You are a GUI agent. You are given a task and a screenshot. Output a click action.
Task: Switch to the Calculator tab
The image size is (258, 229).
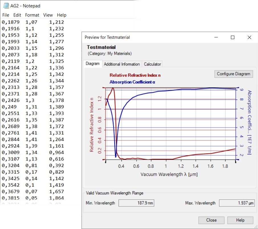(152, 64)
